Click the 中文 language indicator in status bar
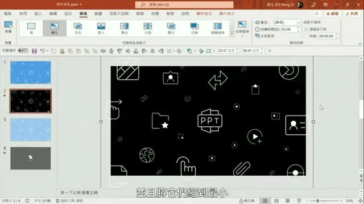The width and height of the screenshot is (364, 204). click(x=43, y=201)
